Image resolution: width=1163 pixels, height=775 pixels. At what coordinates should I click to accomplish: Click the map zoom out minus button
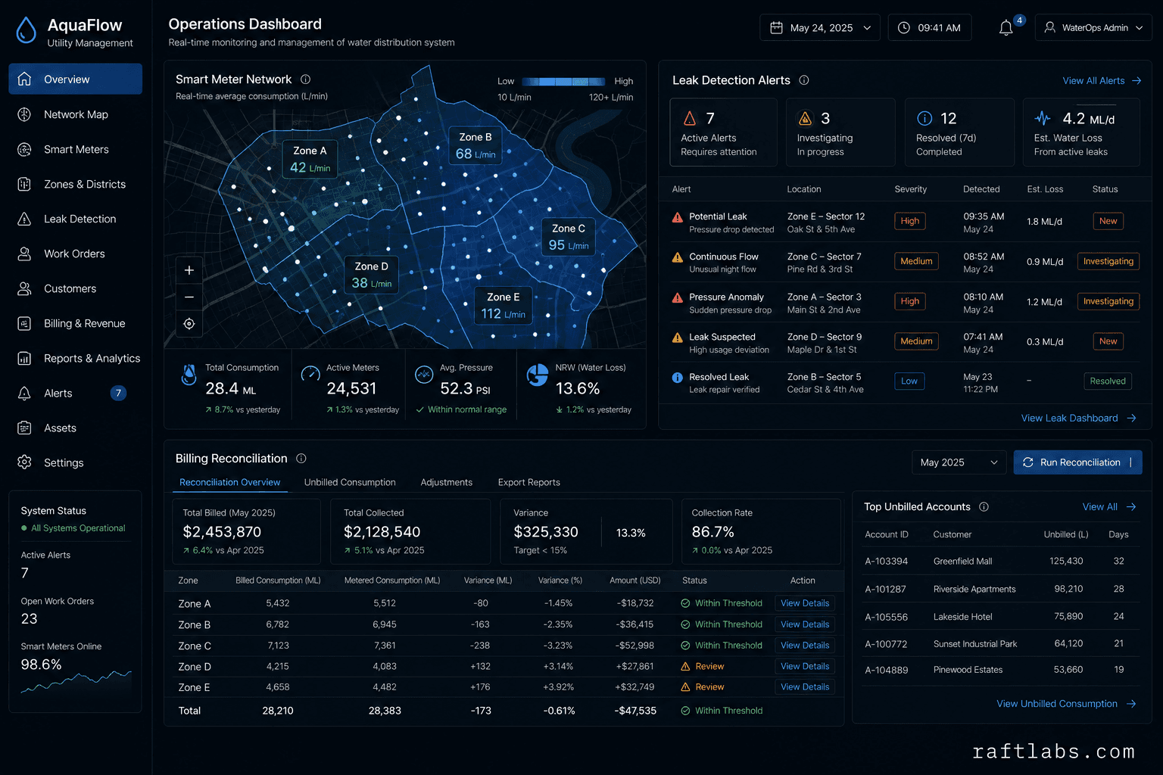tap(189, 297)
